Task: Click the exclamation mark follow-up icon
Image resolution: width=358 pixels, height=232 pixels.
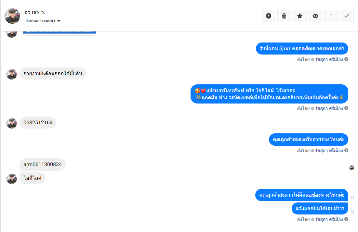Action: point(331,16)
